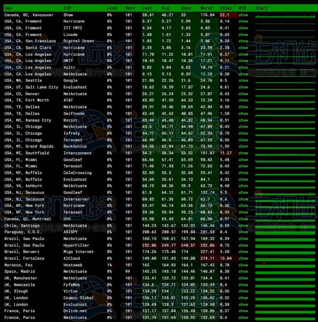318x322 pixels.
Task: Select 'Brazil, Fortaleza' geo cell
Action: coord(24,258)
